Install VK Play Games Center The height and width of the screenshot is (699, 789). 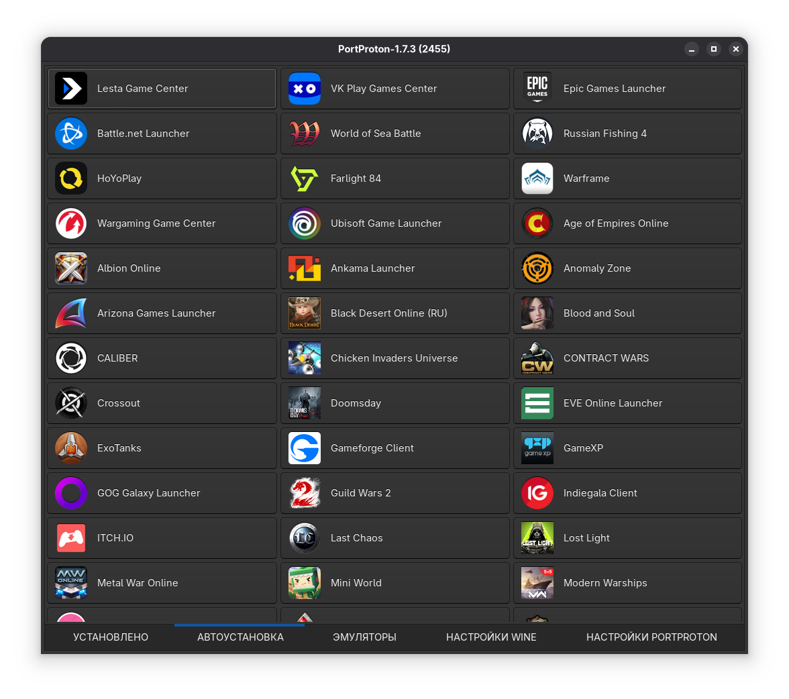pyautogui.click(x=394, y=89)
